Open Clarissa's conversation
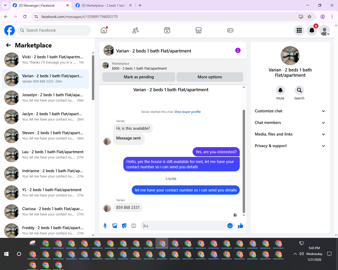 click(x=45, y=212)
